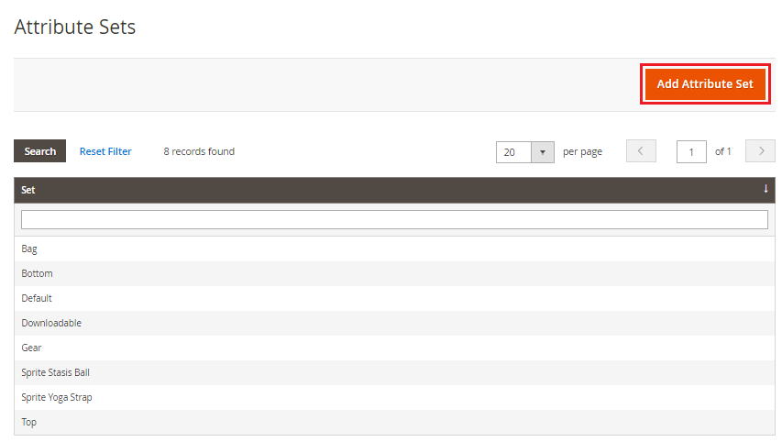Click the per page value field showing 20
The height and width of the screenshot is (442, 782).
[513, 152]
